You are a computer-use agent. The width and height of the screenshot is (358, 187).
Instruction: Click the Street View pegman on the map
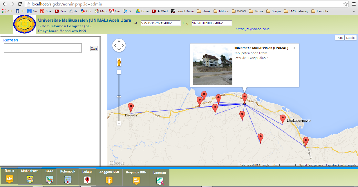(x=119, y=62)
